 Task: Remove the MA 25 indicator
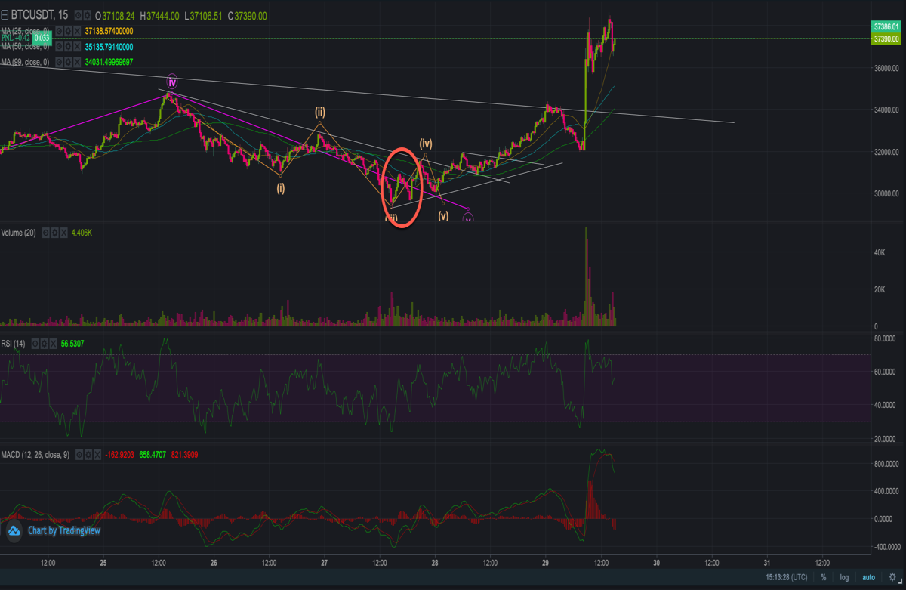pyautogui.click(x=77, y=31)
